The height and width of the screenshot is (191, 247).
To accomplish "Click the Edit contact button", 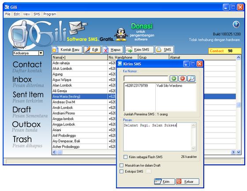I will [92, 50].
